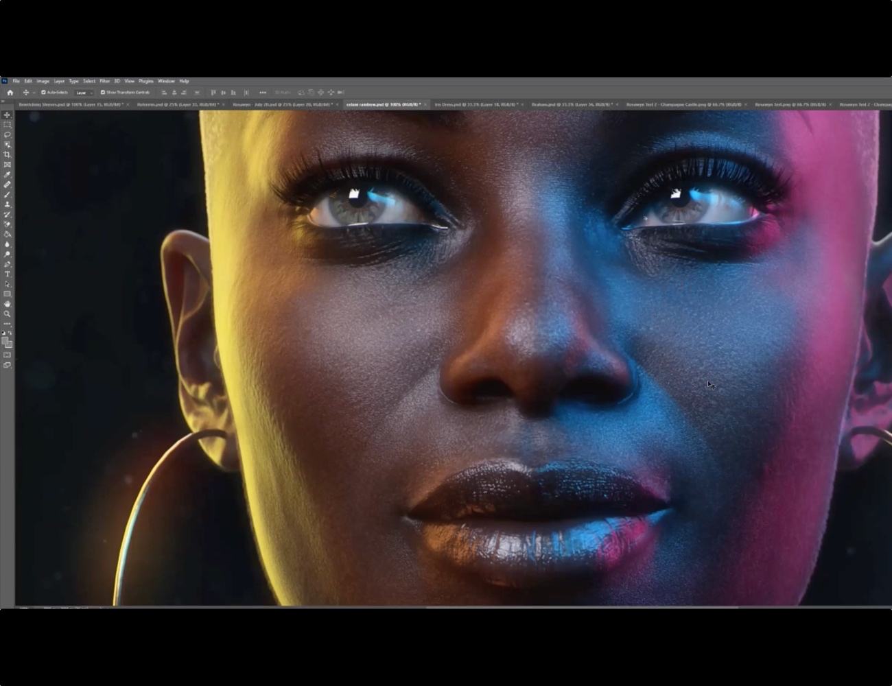Select the Clone Stamp tool
This screenshot has width=892, height=686.
click(x=7, y=206)
